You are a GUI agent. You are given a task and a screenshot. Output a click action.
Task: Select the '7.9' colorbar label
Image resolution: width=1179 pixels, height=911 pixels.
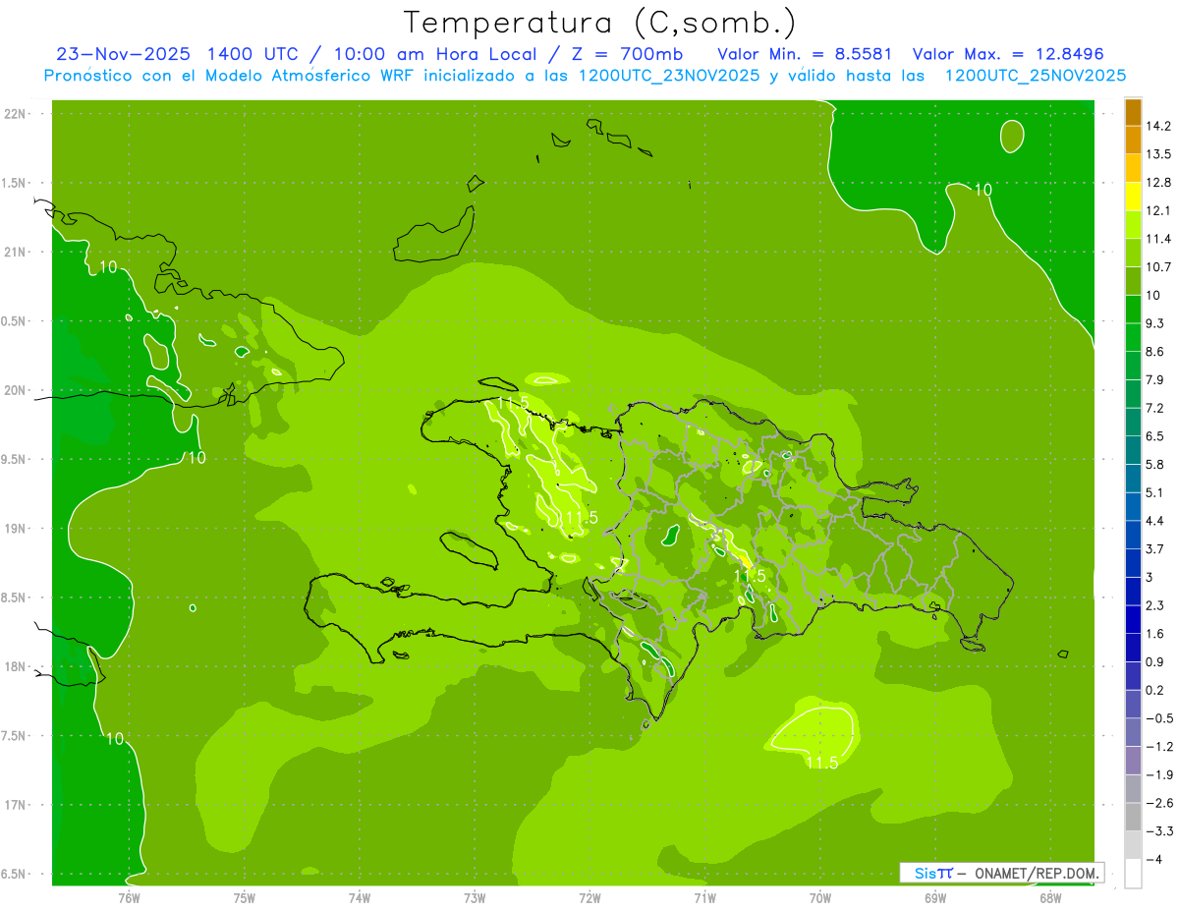(1155, 380)
